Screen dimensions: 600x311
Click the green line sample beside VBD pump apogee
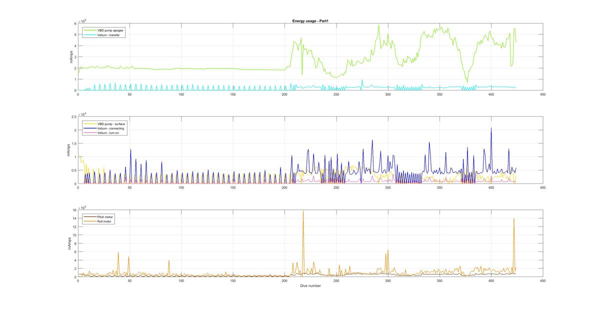(x=90, y=30)
